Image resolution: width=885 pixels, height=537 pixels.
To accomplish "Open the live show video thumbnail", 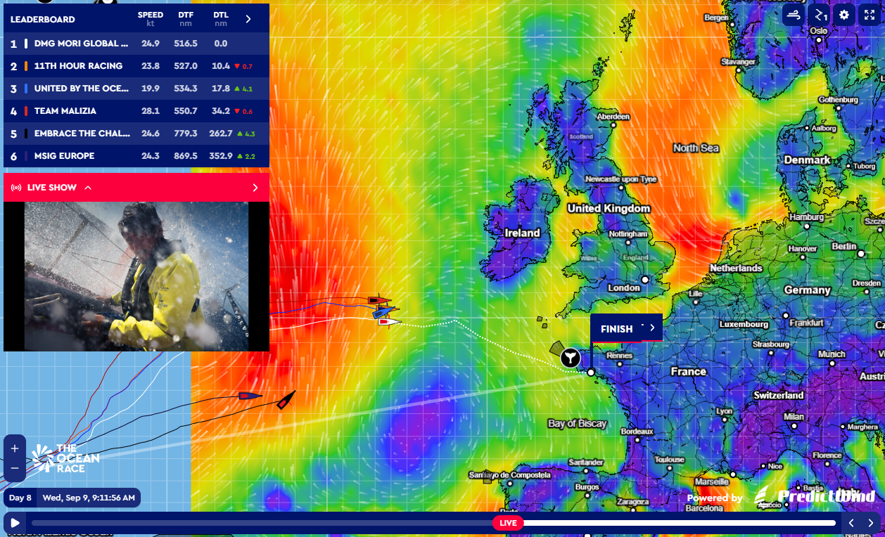I will pyautogui.click(x=136, y=276).
